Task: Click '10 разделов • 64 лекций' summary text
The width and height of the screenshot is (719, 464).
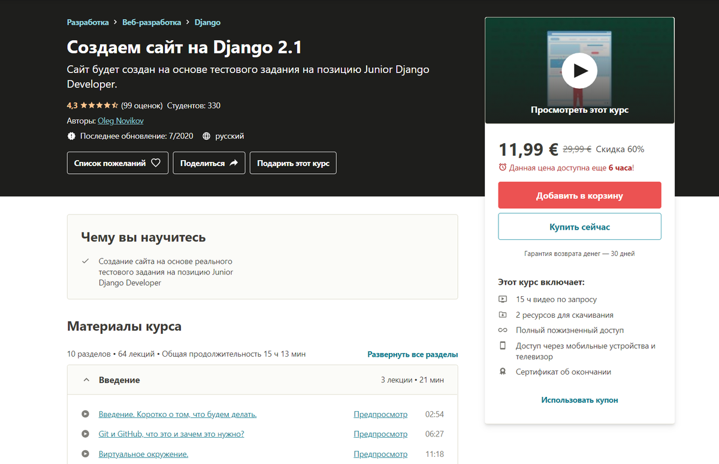Action: [111, 354]
